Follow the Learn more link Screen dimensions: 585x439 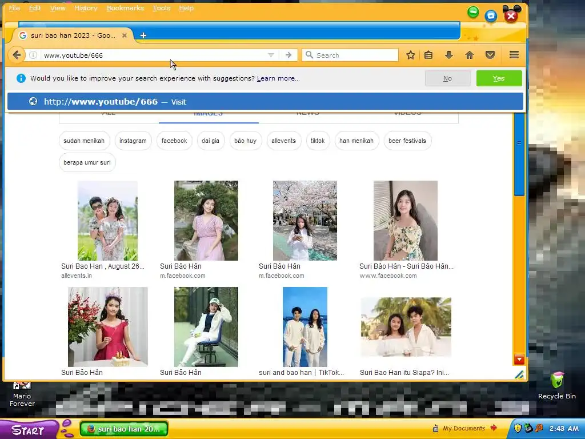[278, 78]
